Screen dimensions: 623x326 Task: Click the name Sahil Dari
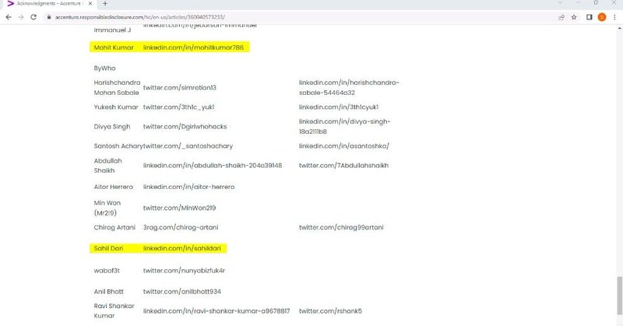(x=108, y=248)
